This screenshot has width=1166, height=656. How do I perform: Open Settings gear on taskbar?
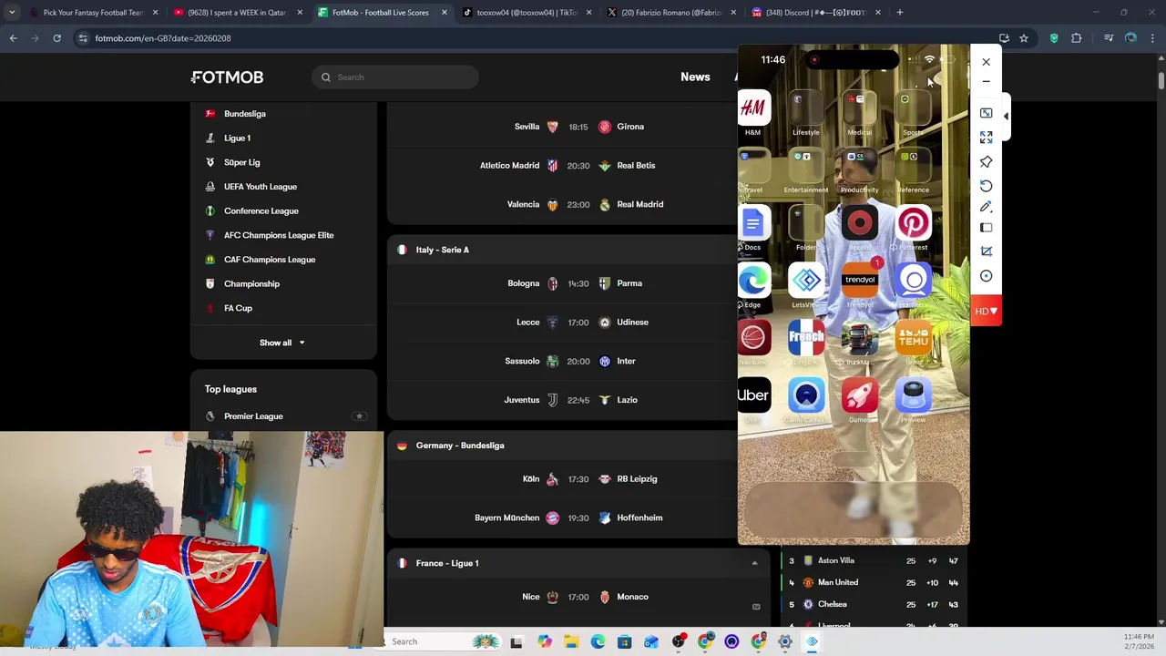[784, 641]
